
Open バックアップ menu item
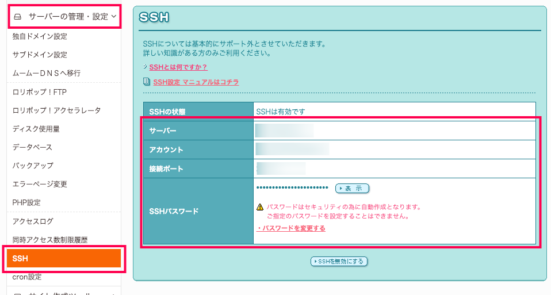pyautogui.click(x=33, y=166)
